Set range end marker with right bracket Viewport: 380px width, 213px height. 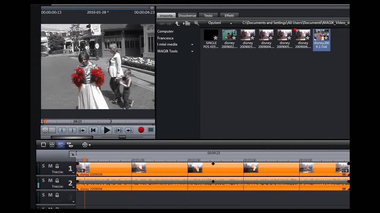click(72, 130)
